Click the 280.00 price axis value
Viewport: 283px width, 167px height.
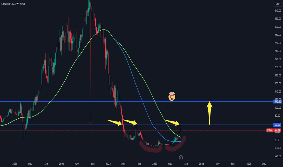pyautogui.click(x=278, y=35)
